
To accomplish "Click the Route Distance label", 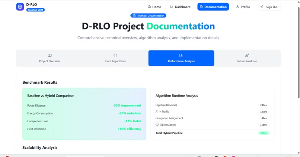I will tap(36, 106).
